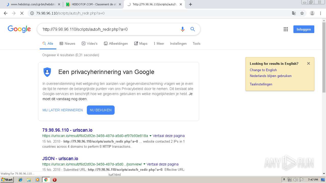Click Vertaal deze pagina for JSON result

pos(162,164)
